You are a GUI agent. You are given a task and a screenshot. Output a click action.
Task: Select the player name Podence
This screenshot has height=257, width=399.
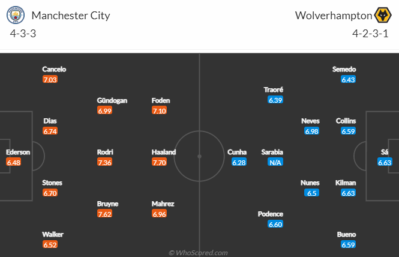270,214
